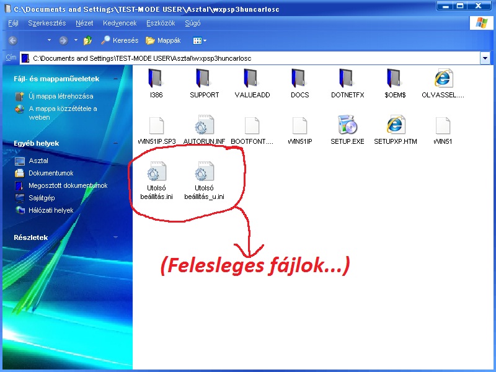Expand the Részletek panel

click(115, 237)
